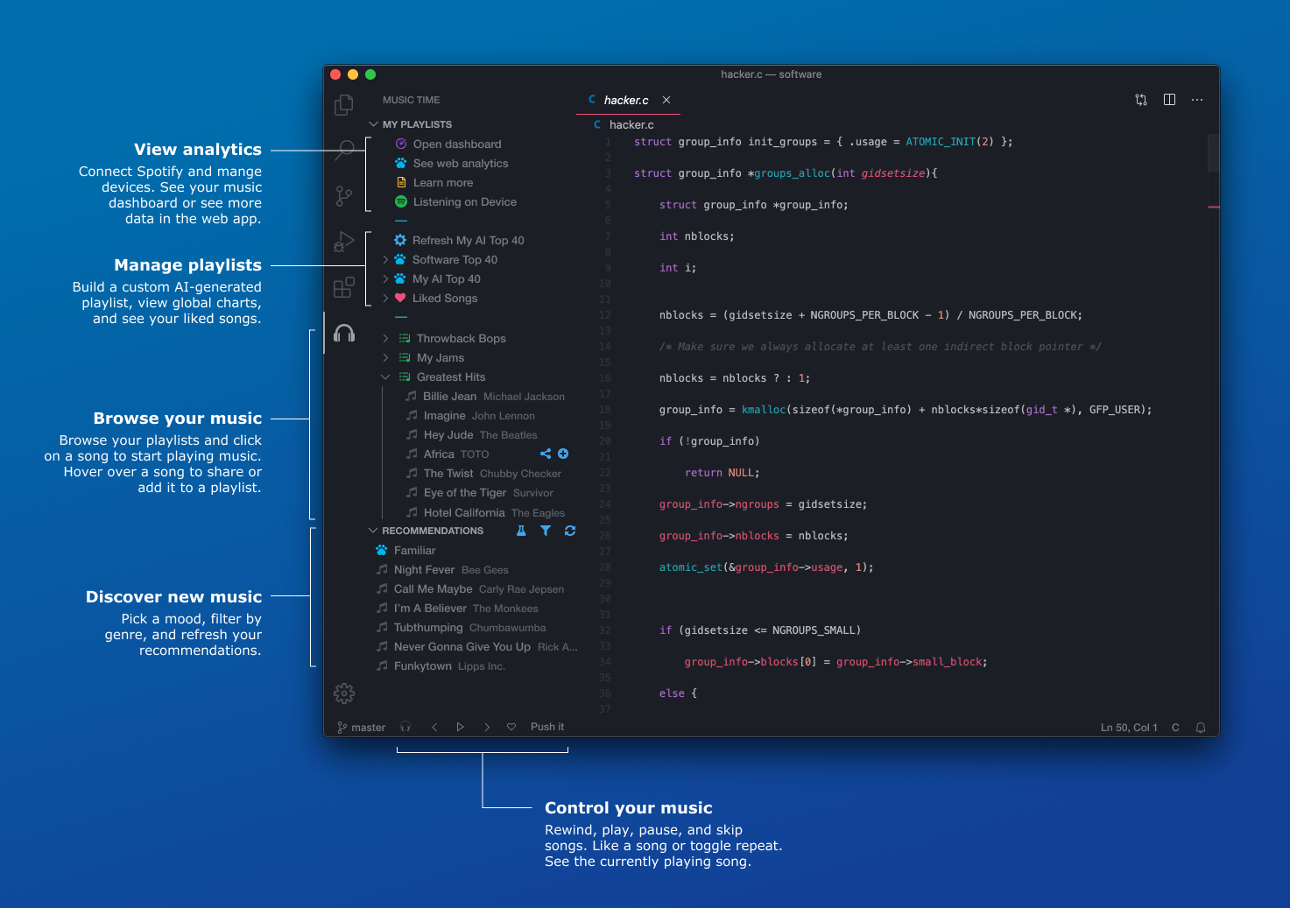Split the editor with the layout icon
The height and width of the screenshot is (908, 1290).
(1169, 100)
